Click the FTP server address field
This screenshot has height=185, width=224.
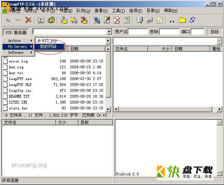pos(70,32)
